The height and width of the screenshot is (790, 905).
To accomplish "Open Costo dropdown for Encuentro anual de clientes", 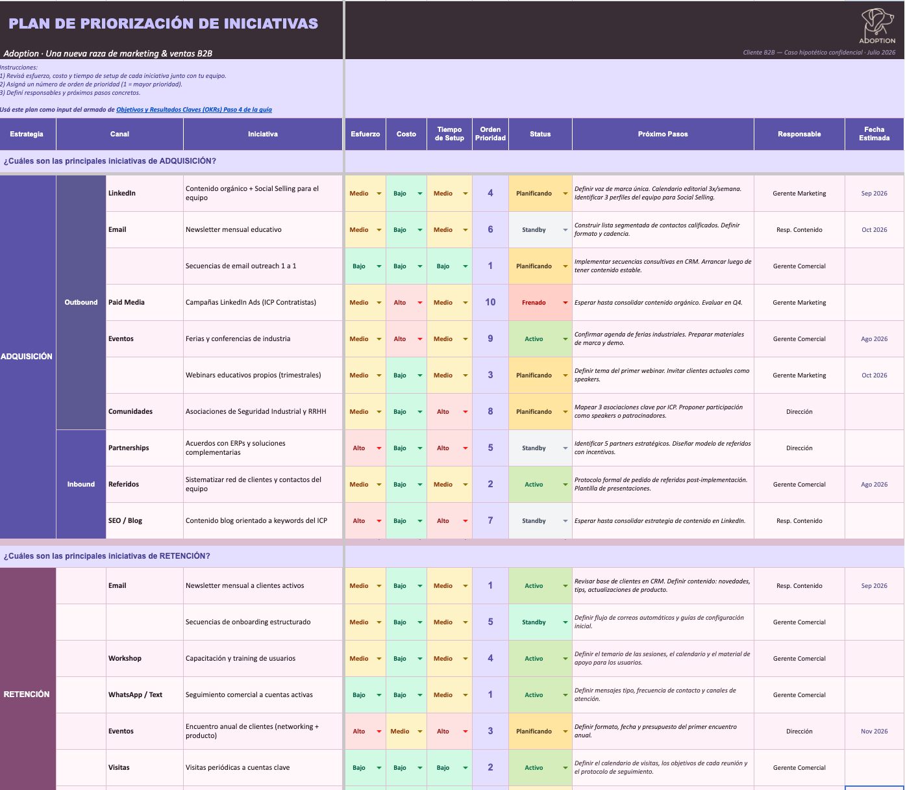I will (x=420, y=732).
